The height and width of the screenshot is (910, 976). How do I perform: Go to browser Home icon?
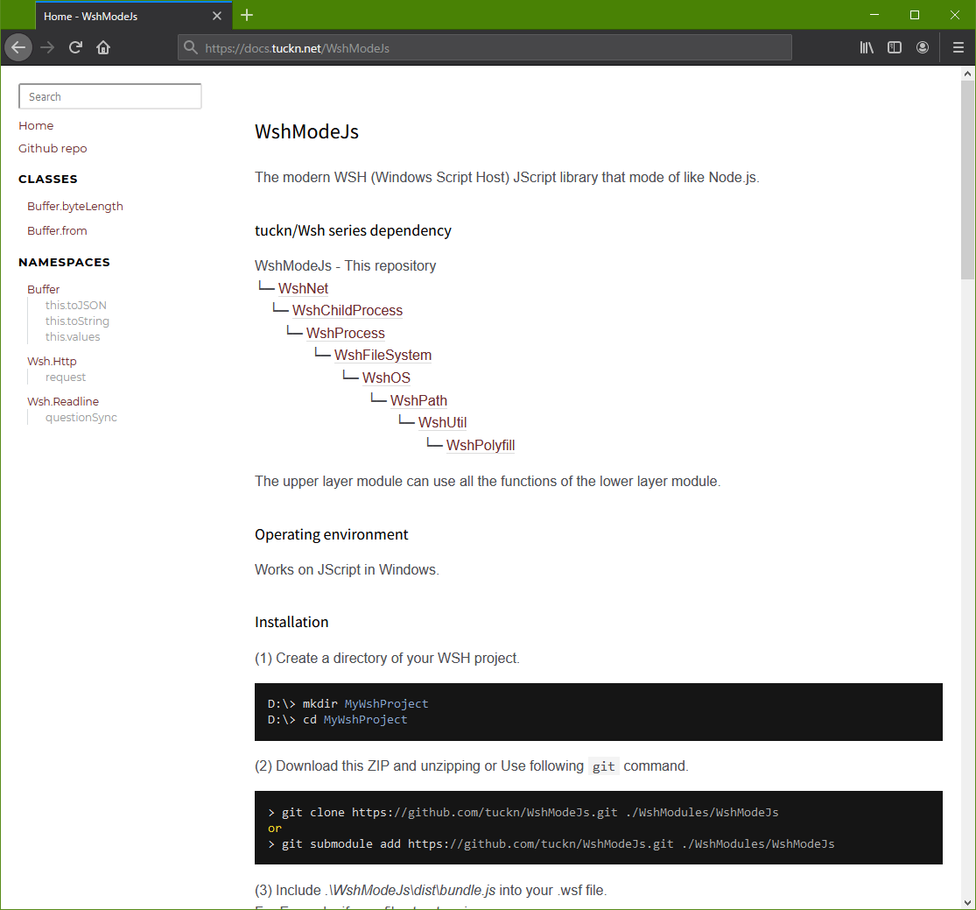pyautogui.click(x=103, y=47)
